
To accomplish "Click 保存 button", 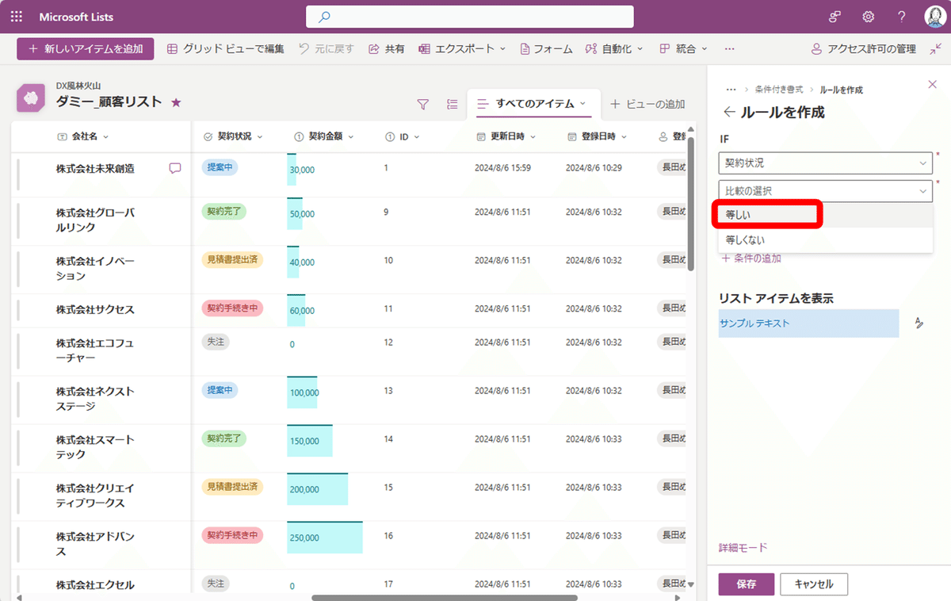I will coord(746,584).
